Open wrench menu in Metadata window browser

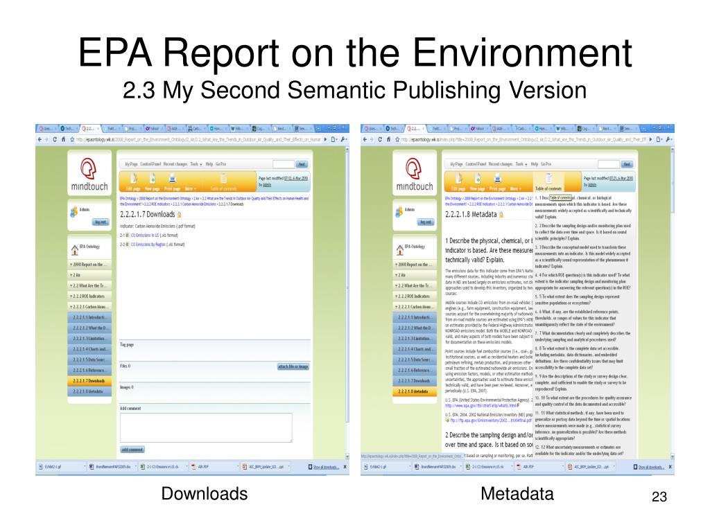click(669, 139)
